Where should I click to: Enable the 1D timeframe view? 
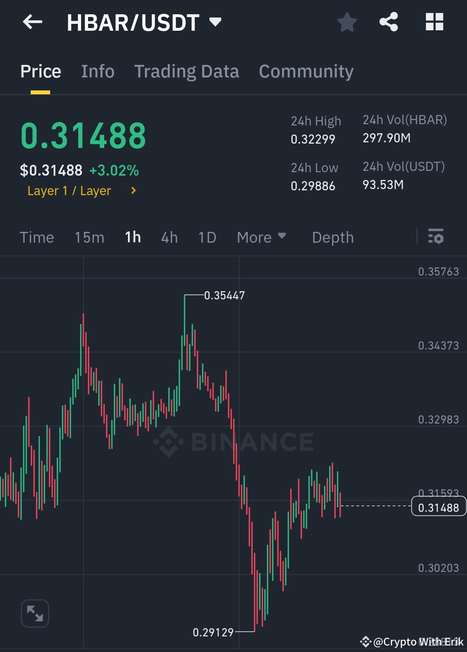[x=207, y=237]
